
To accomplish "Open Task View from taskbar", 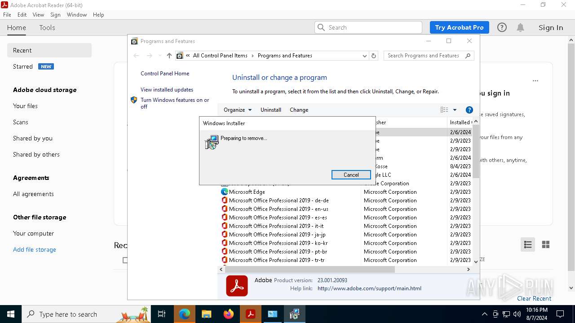I will 162,314.
